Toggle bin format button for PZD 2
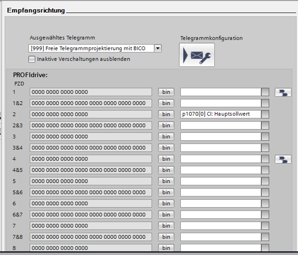Viewport: 298px width, 255px height. 166,114
